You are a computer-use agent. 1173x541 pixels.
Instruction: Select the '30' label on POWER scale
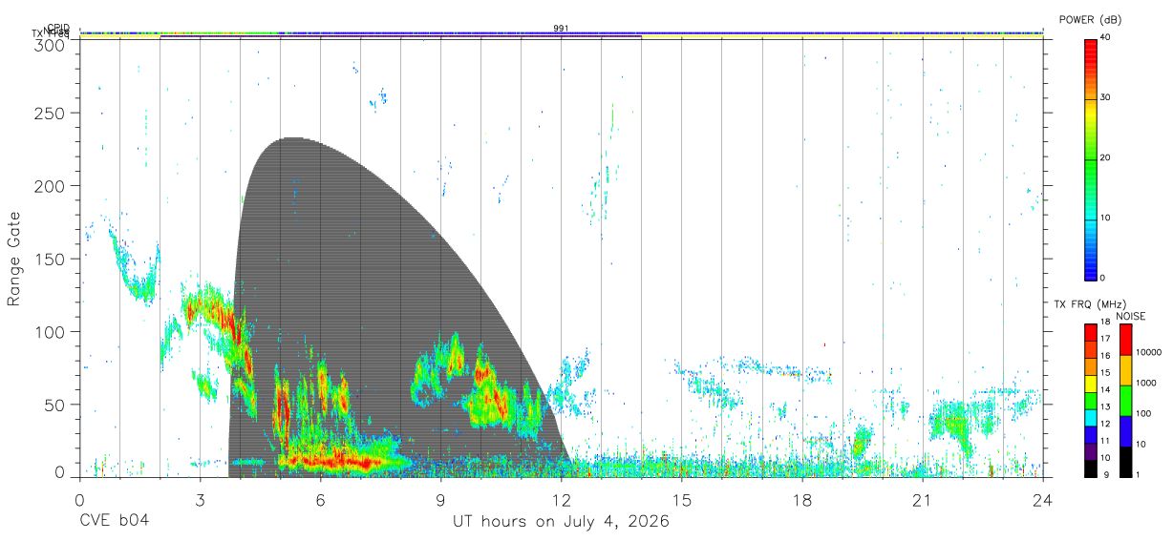click(x=1106, y=98)
